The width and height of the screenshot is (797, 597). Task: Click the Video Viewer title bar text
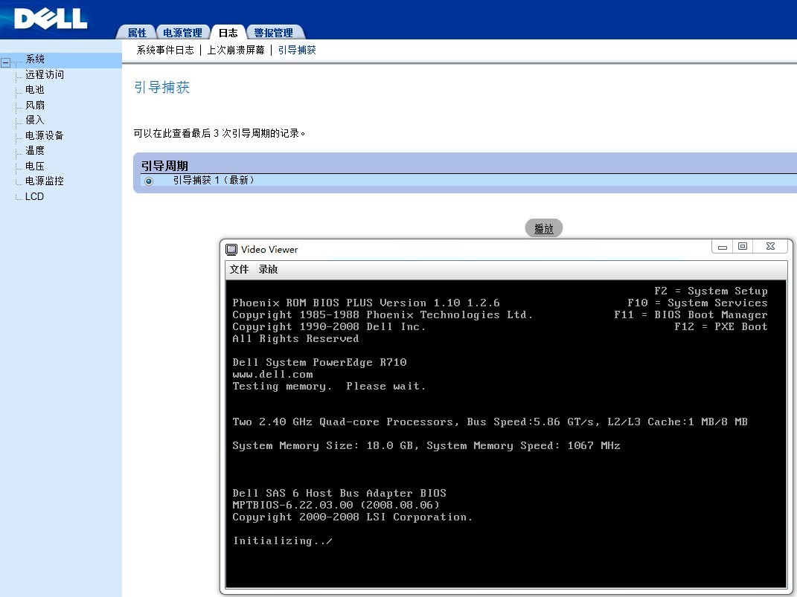[269, 249]
